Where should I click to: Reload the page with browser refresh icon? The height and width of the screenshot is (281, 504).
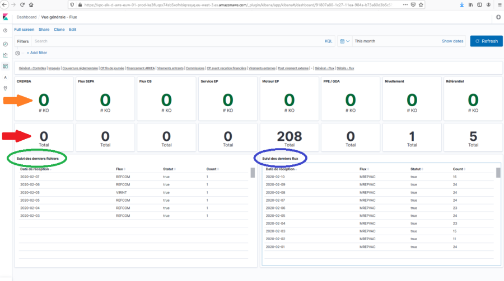click(x=23, y=4)
